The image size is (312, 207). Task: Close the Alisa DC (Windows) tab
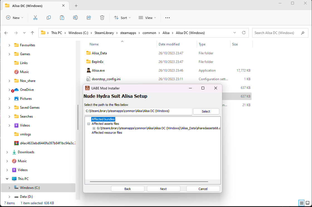pos(63,6)
